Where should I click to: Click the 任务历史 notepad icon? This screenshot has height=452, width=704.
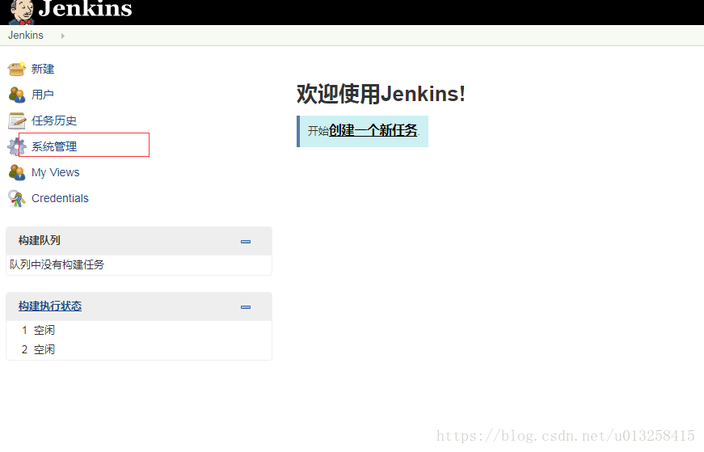(17, 120)
